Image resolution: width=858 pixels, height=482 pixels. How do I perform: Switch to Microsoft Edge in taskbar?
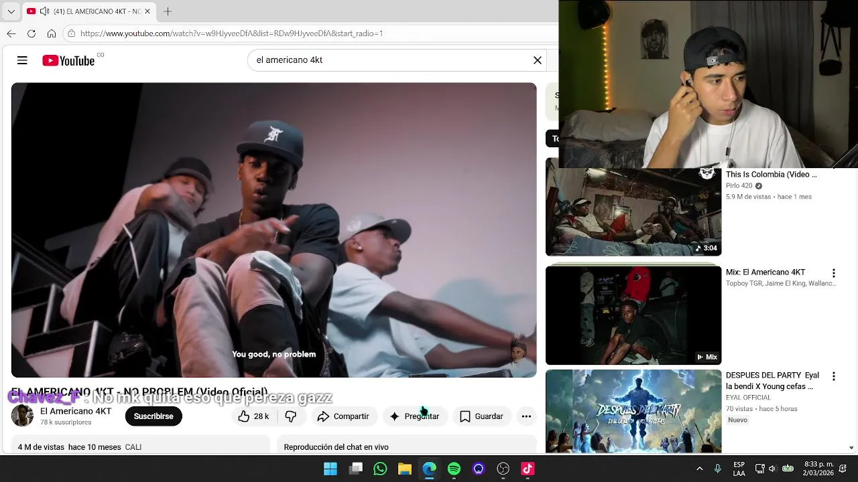click(x=429, y=469)
